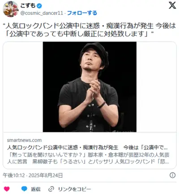Open the @cosmic_dancer11 handle
Image resolution: width=179 pixels, height=195 pixels.
pyautogui.click(x=42, y=13)
